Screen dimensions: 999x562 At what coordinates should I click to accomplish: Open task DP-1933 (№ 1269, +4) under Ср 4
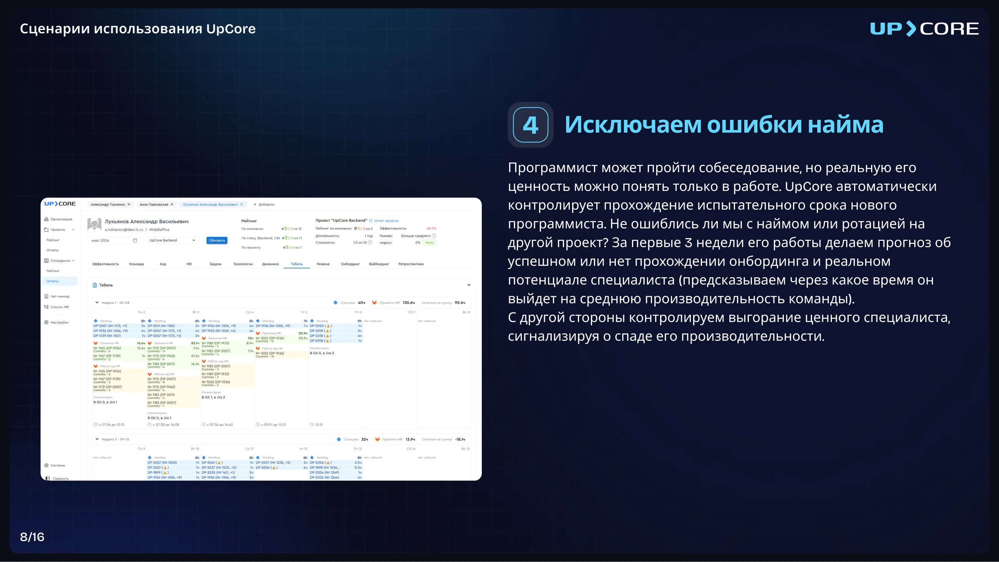(x=219, y=331)
